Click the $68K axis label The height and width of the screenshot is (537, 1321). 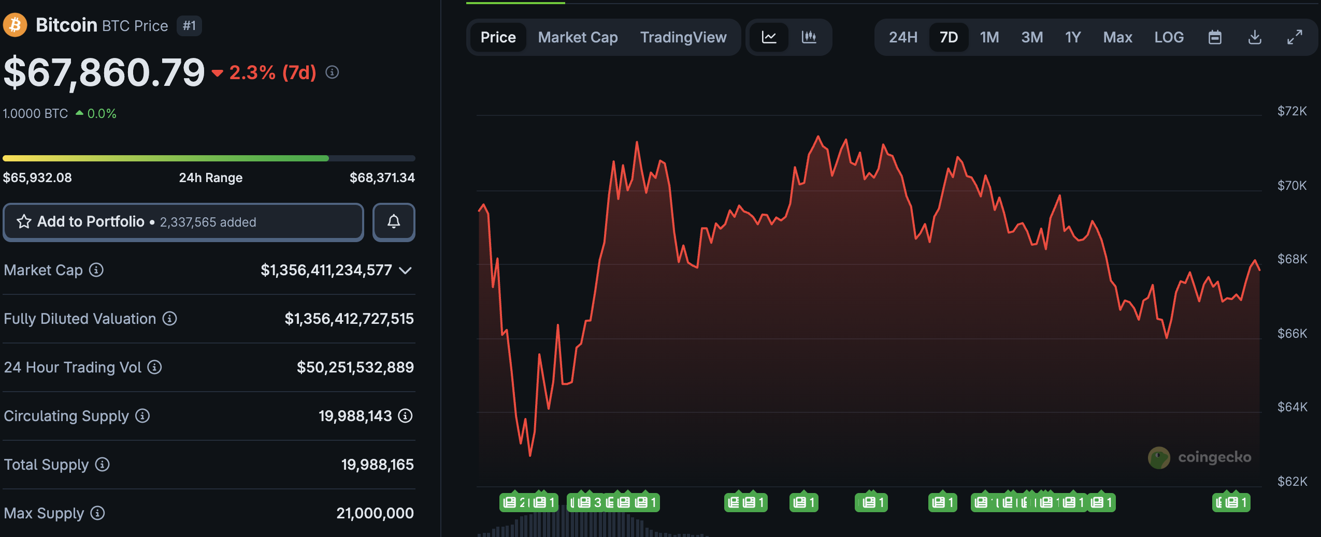(1292, 259)
